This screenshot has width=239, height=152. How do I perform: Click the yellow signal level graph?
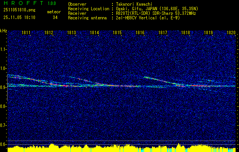click(x=122, y=148)
